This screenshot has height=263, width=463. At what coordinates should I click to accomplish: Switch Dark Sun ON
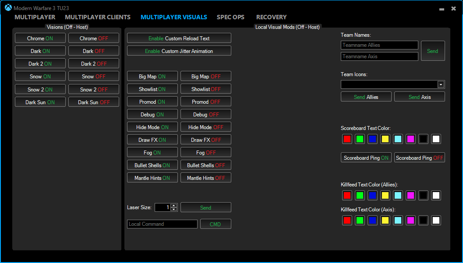tap(40, 102)
